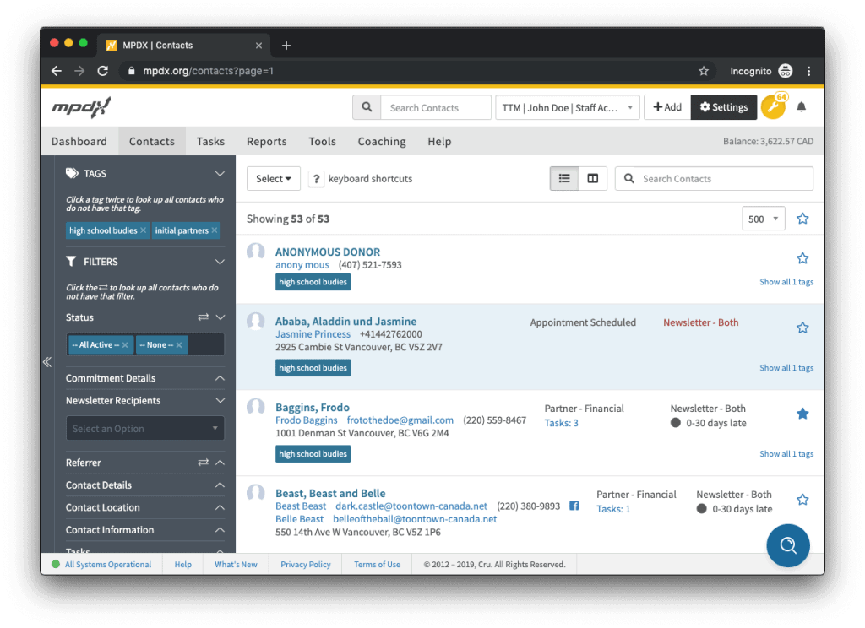Screen dimensions: 865x628
Task: Collapse the FILTERS section
Action: pos(220,262)
